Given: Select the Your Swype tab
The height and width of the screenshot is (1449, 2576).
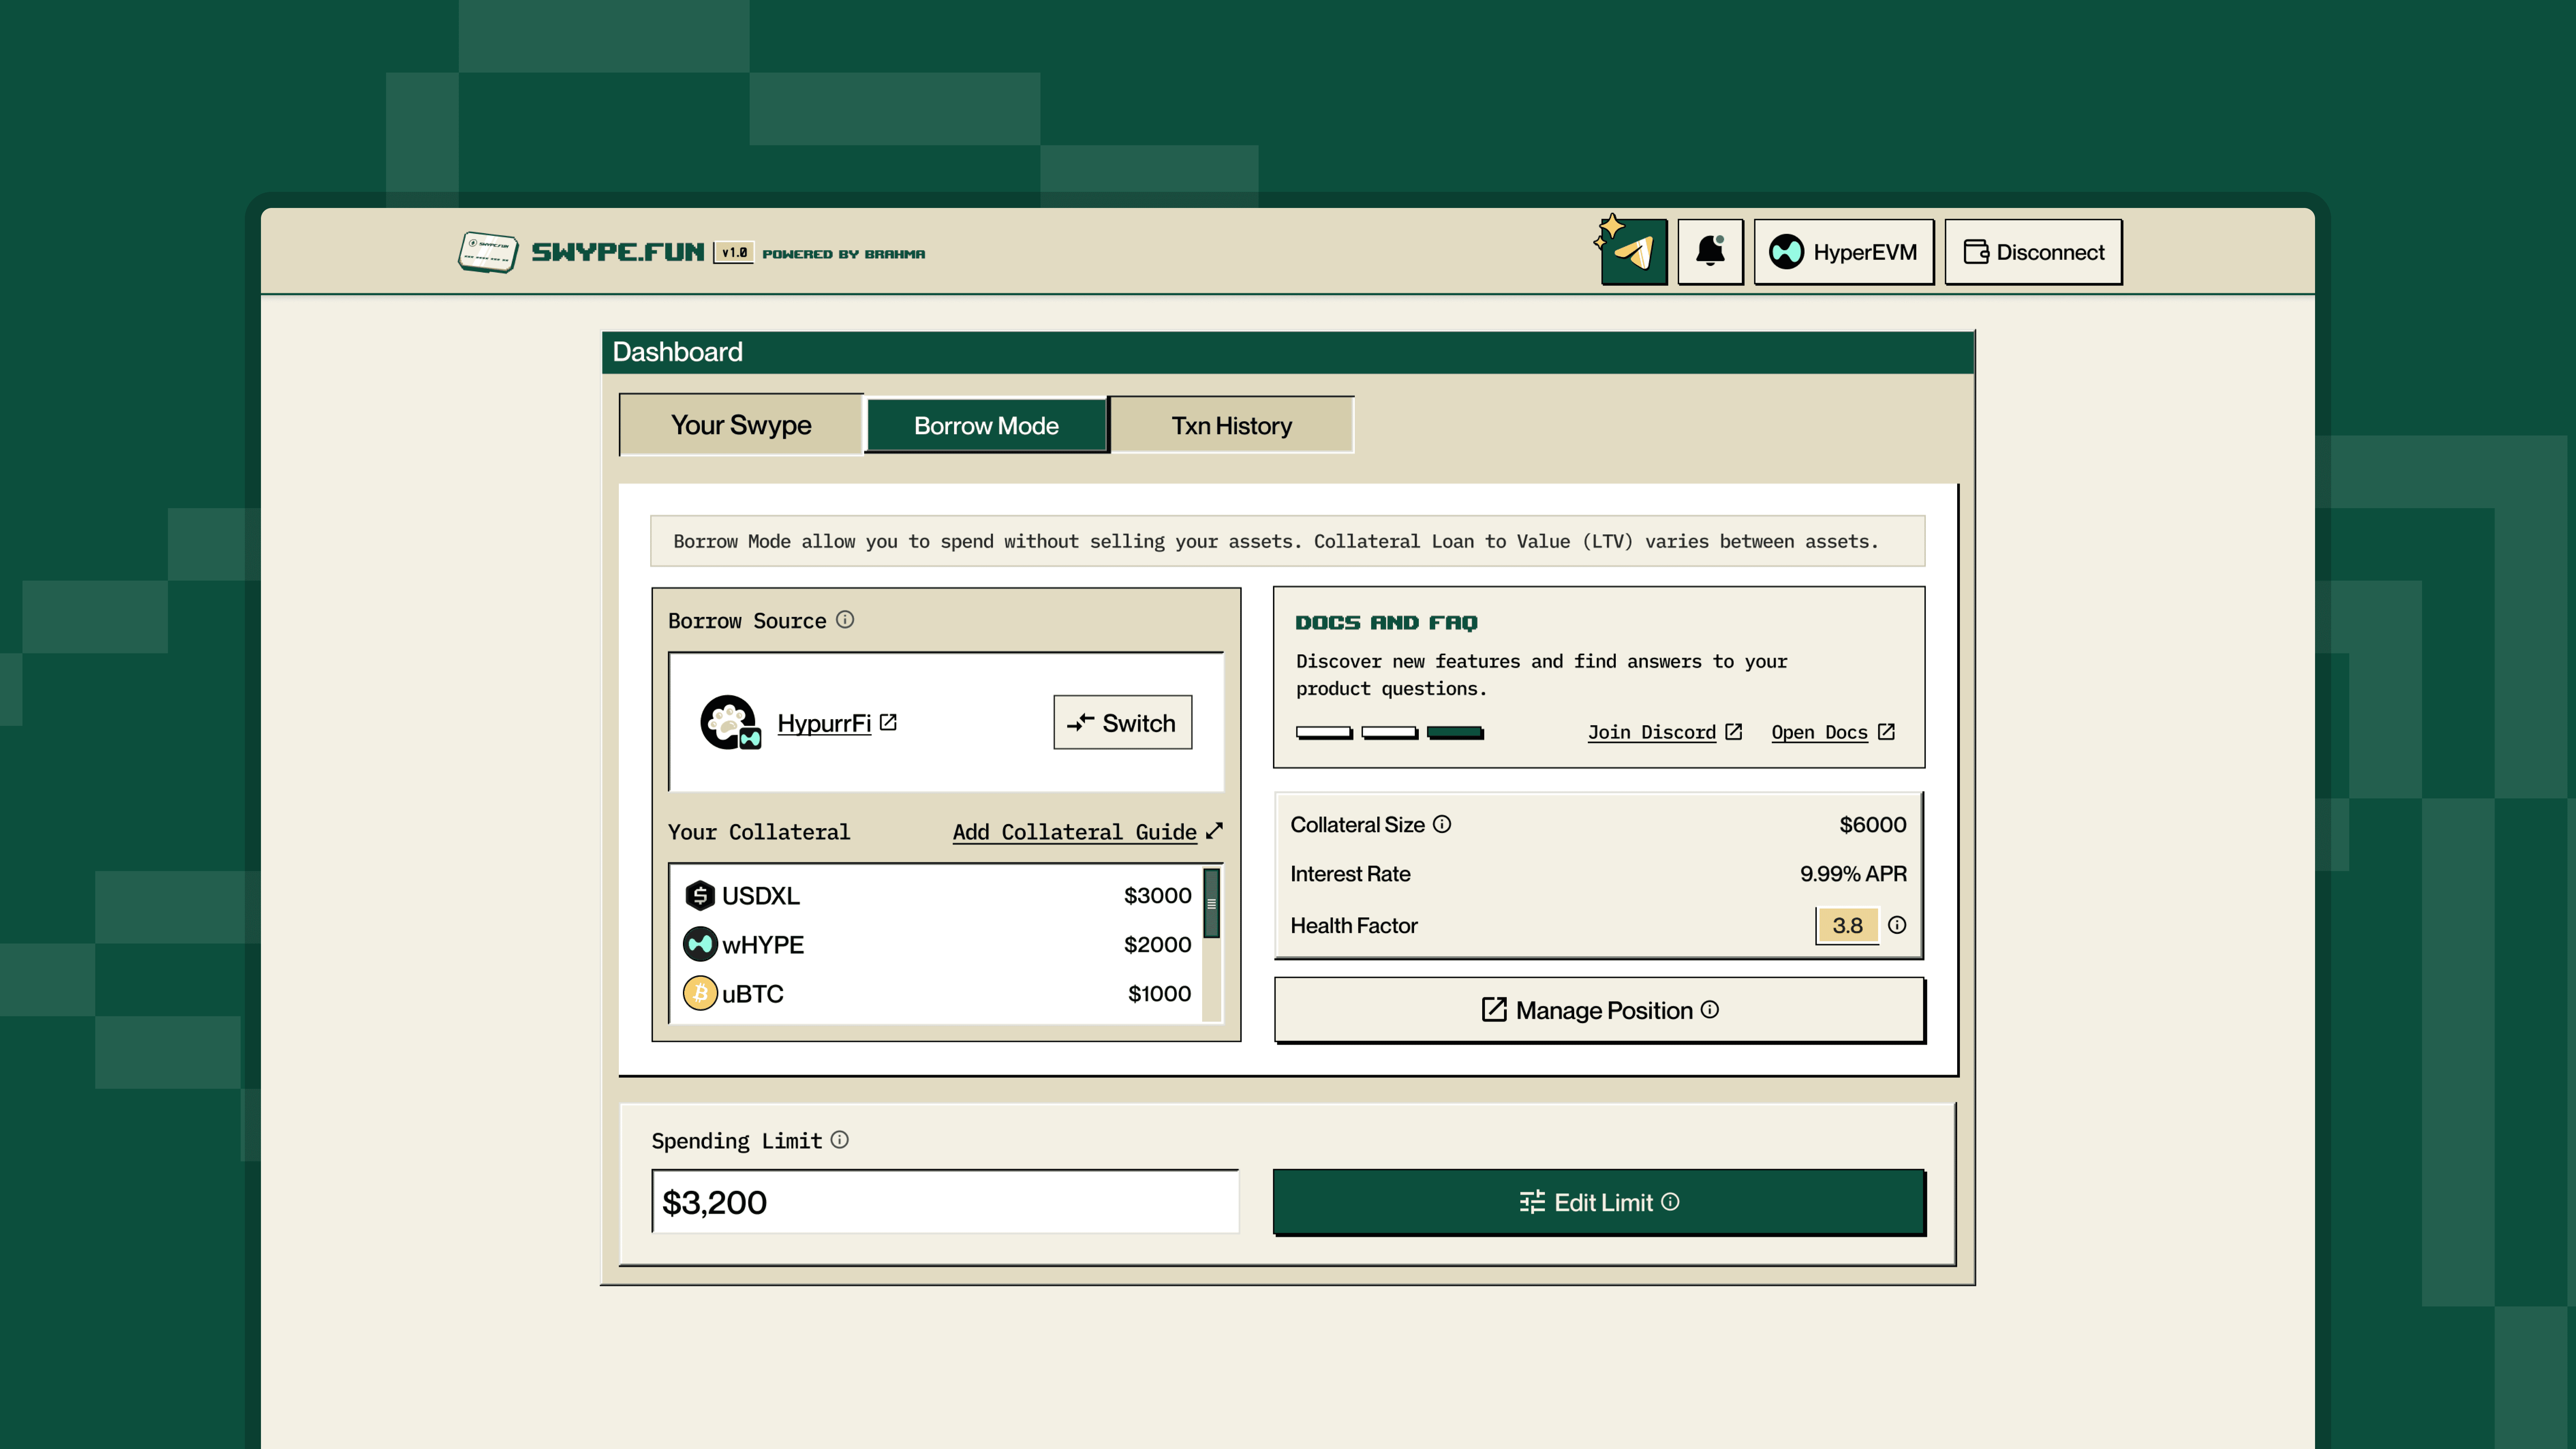Looking at the screenshot, I should (x=741, y=425).
